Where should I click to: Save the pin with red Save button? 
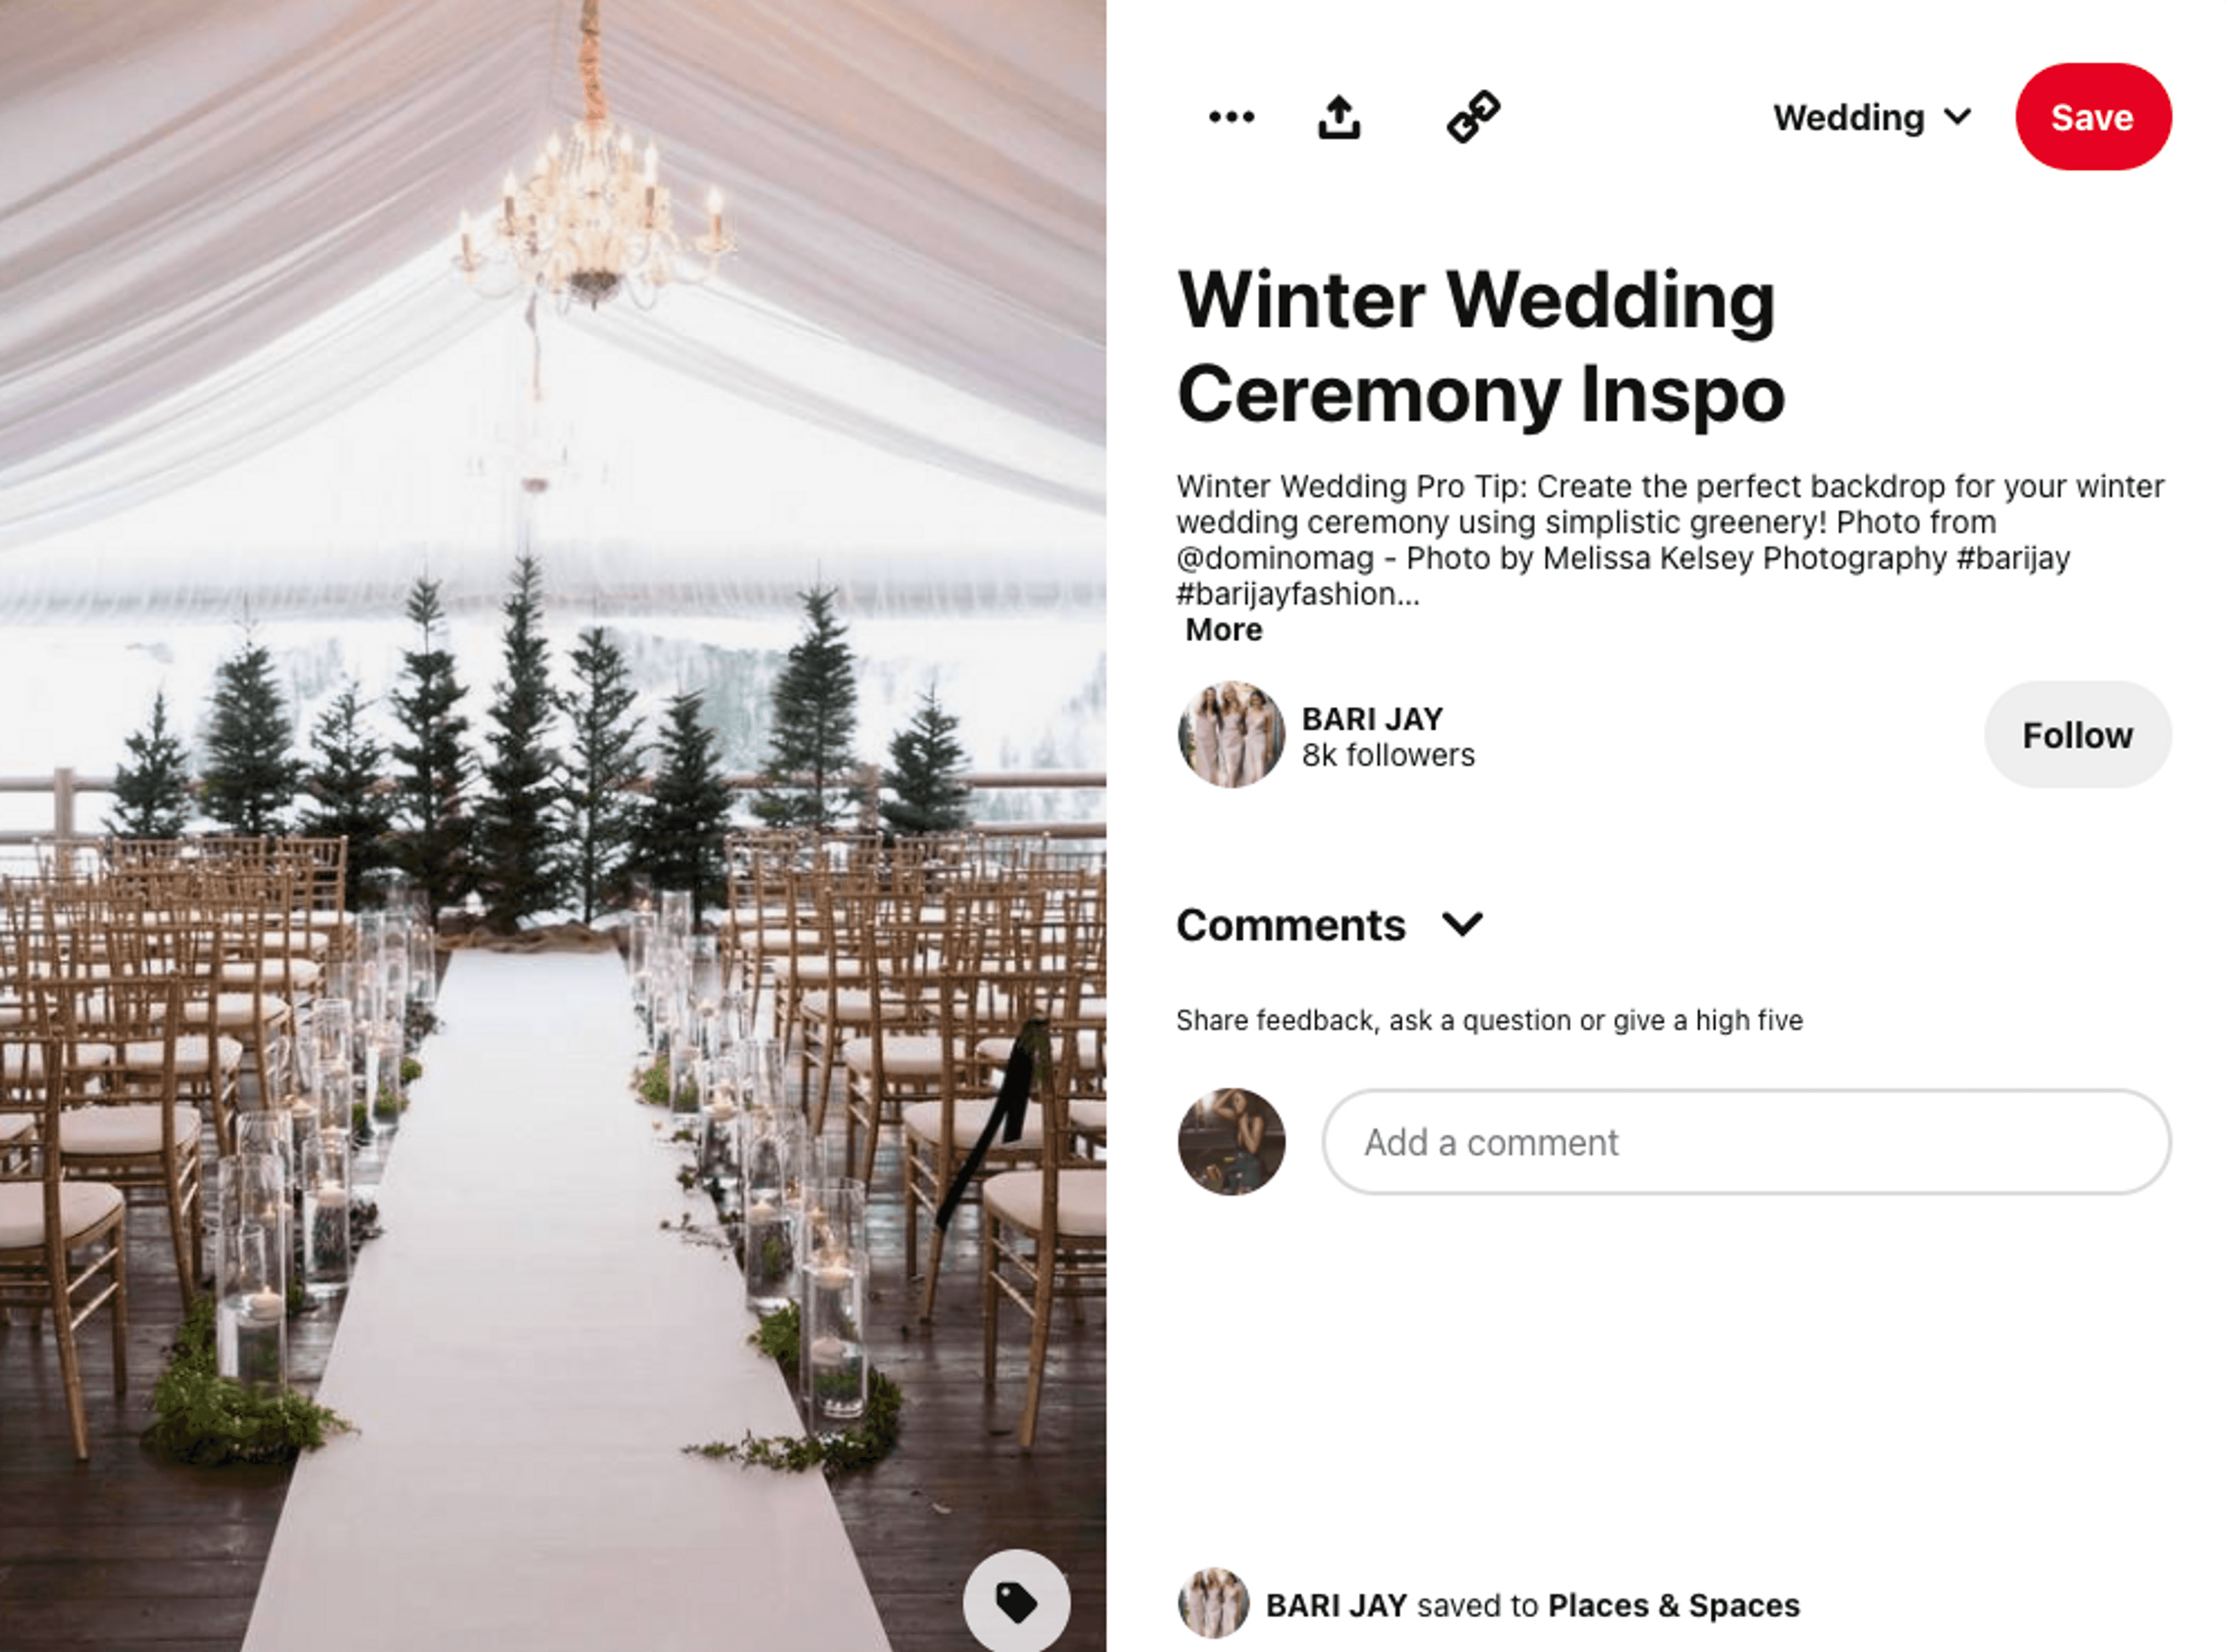tap(2093, 117)
